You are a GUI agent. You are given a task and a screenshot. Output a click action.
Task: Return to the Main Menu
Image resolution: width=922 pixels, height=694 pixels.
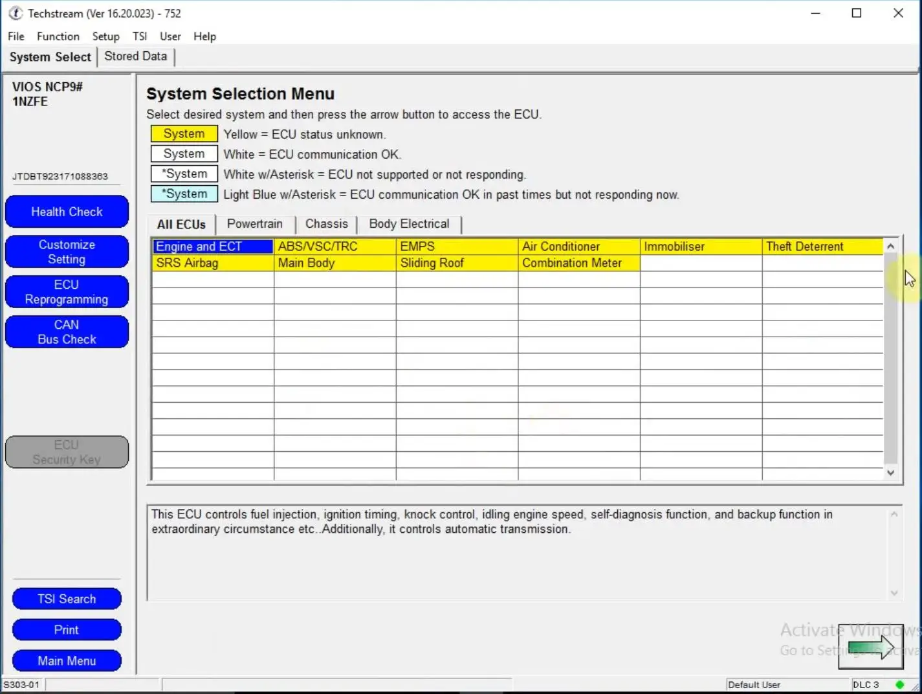click(67, 661)
